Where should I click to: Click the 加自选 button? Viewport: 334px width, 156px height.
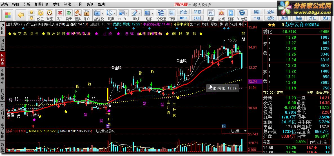pyautogui.click(x=195, y=24)
